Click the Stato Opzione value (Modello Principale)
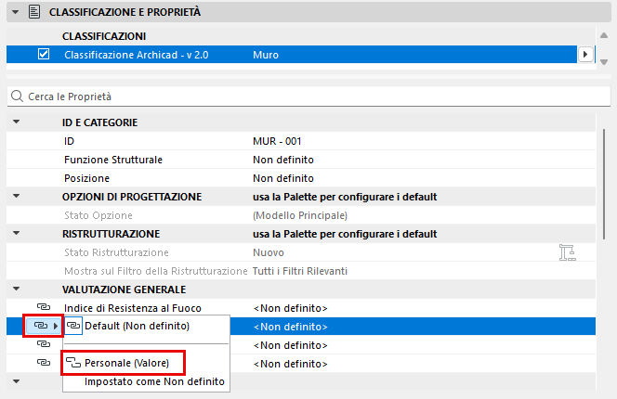The height and width of the screenshot is (399, 617). [x=300, y=215]
